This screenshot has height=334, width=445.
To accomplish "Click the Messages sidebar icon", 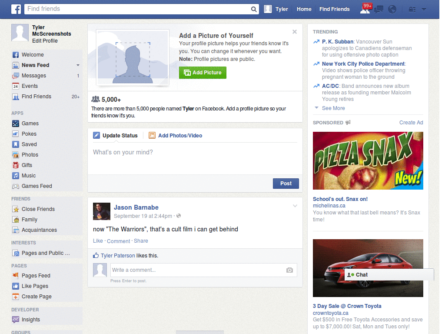I will coord(16,76).
